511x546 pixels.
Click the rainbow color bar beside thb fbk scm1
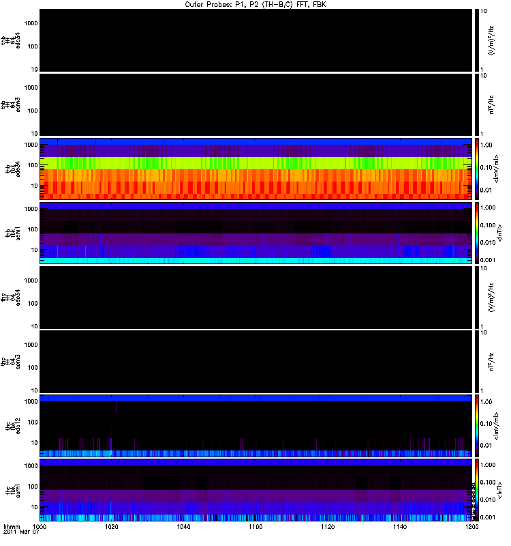click(x=477, y=233)
